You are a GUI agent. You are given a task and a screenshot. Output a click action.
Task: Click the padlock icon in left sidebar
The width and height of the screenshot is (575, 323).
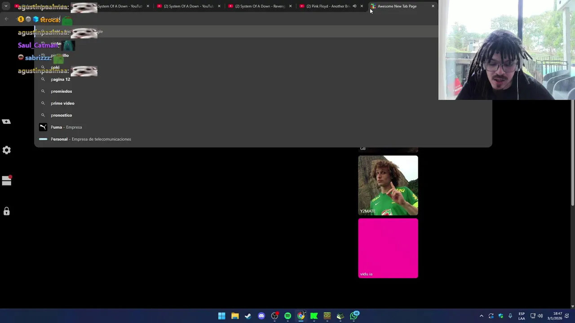6,211
